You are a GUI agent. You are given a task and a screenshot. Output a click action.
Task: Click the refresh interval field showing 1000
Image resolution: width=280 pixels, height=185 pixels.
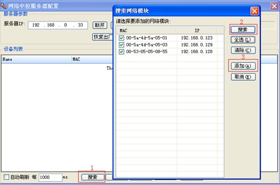[50, 177]
